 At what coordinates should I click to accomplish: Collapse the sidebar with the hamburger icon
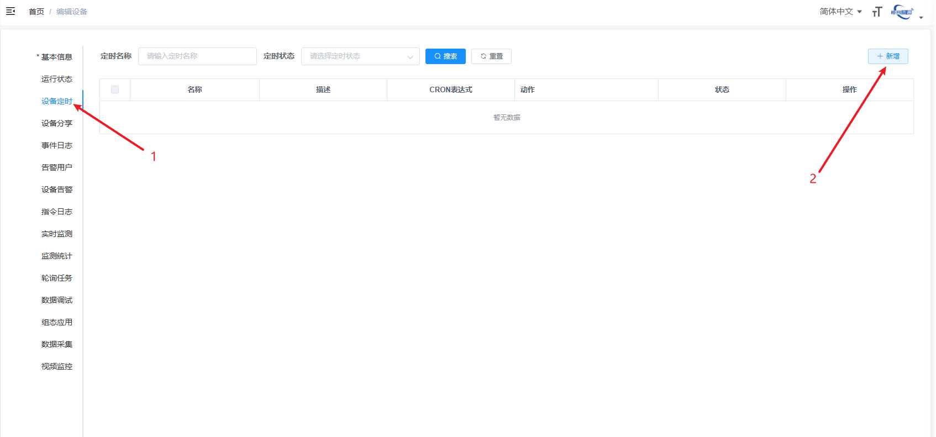tap(10, 11)
